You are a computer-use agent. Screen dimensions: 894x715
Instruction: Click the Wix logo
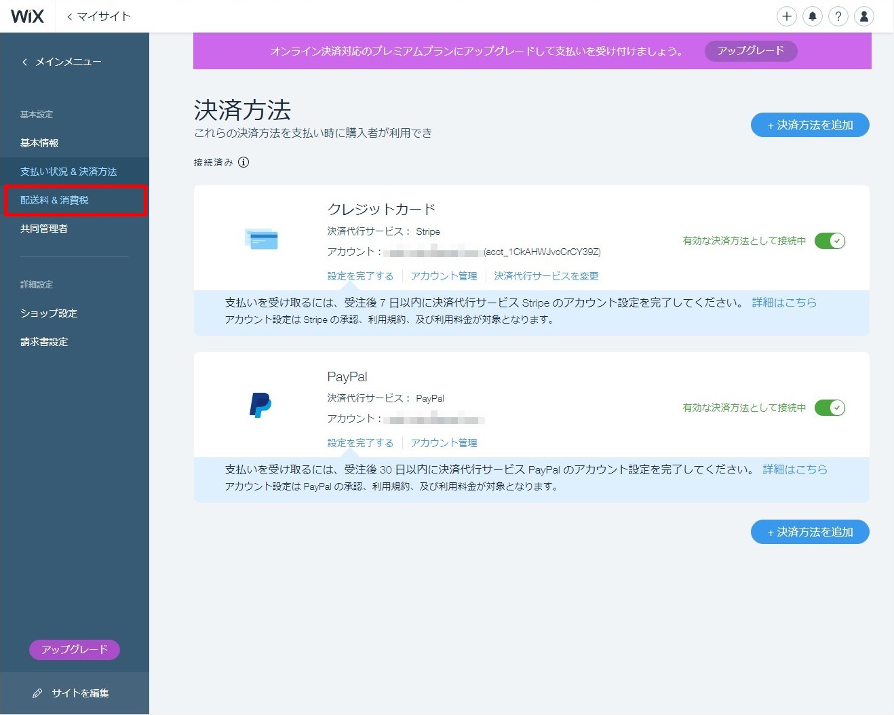coord(27,16)
